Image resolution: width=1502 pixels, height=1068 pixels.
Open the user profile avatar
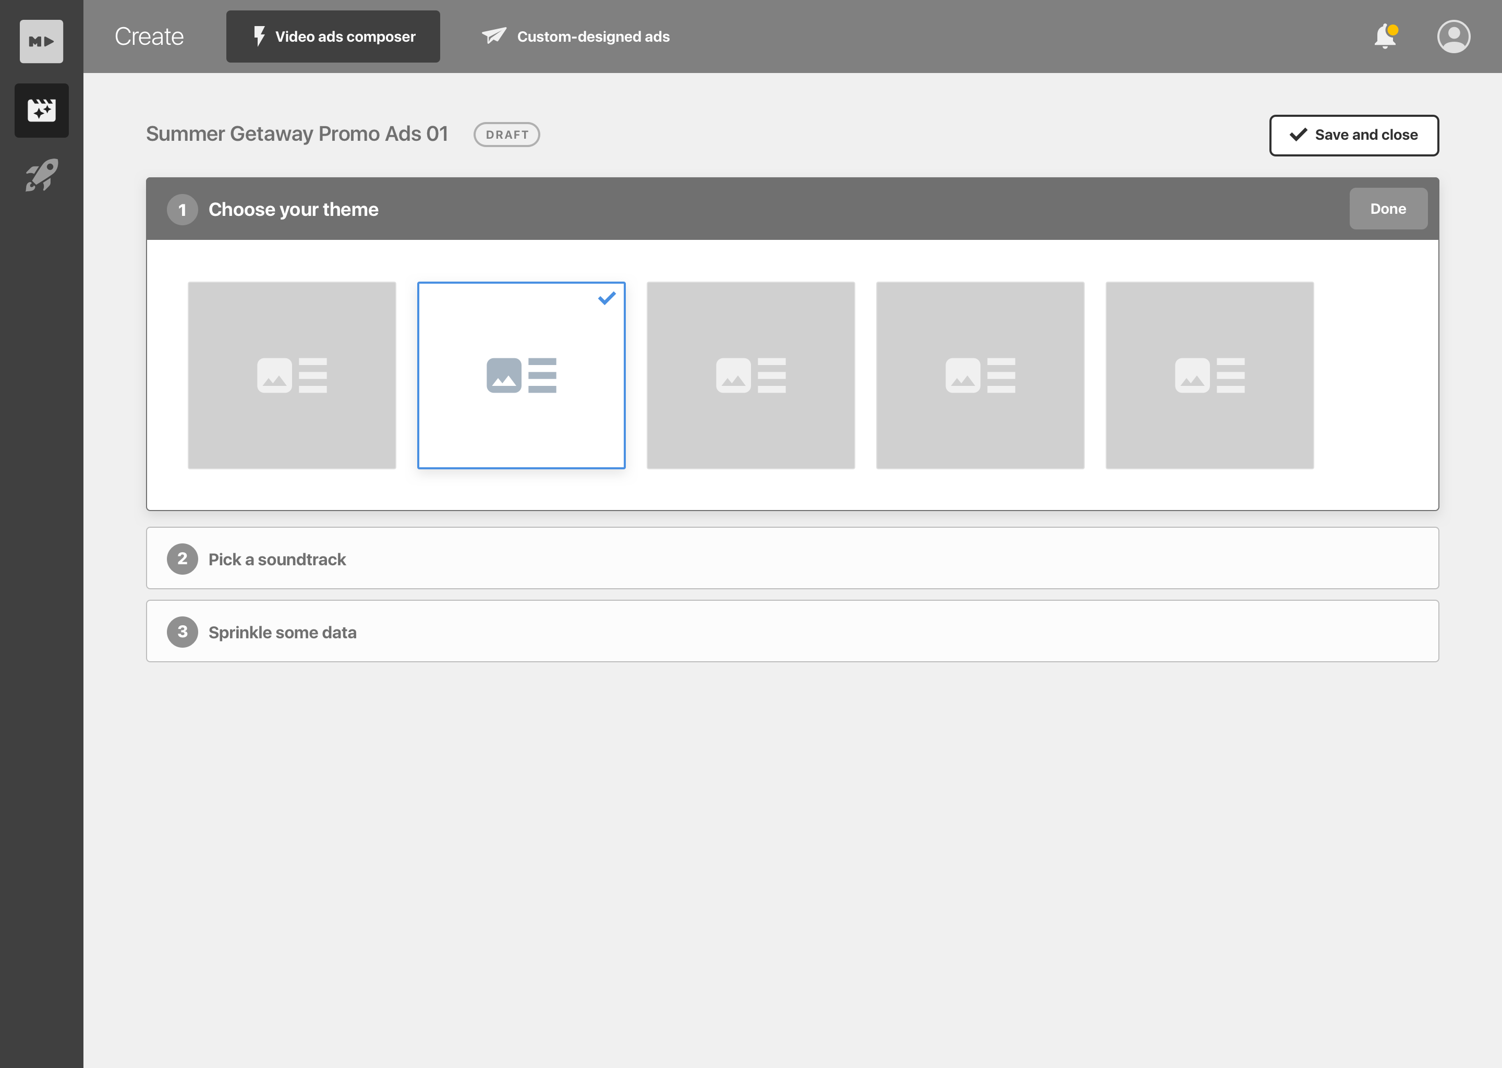click(1453, 36)
